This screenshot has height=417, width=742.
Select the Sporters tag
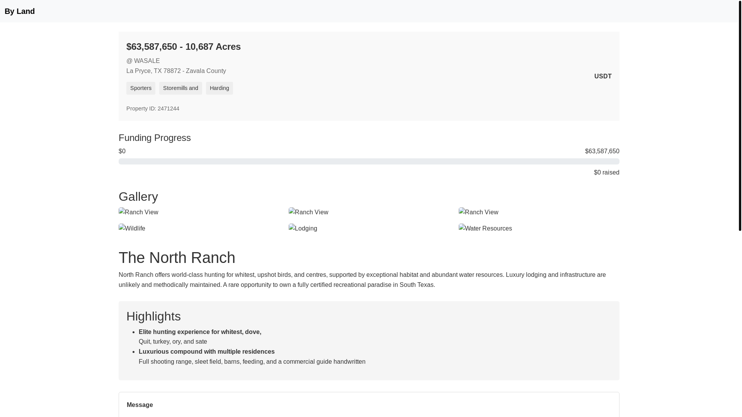coord(141,88)
